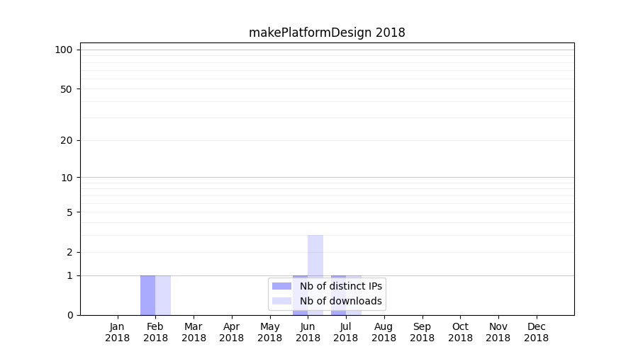Viewport: 638px width, 354px height.
Task: Click the May 2018 x-axis label
Action: coord(270,332)
